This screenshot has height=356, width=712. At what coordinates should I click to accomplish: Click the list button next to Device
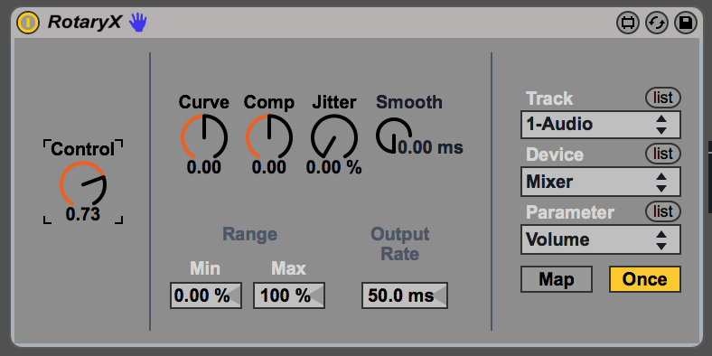click(x=663, y=155)
